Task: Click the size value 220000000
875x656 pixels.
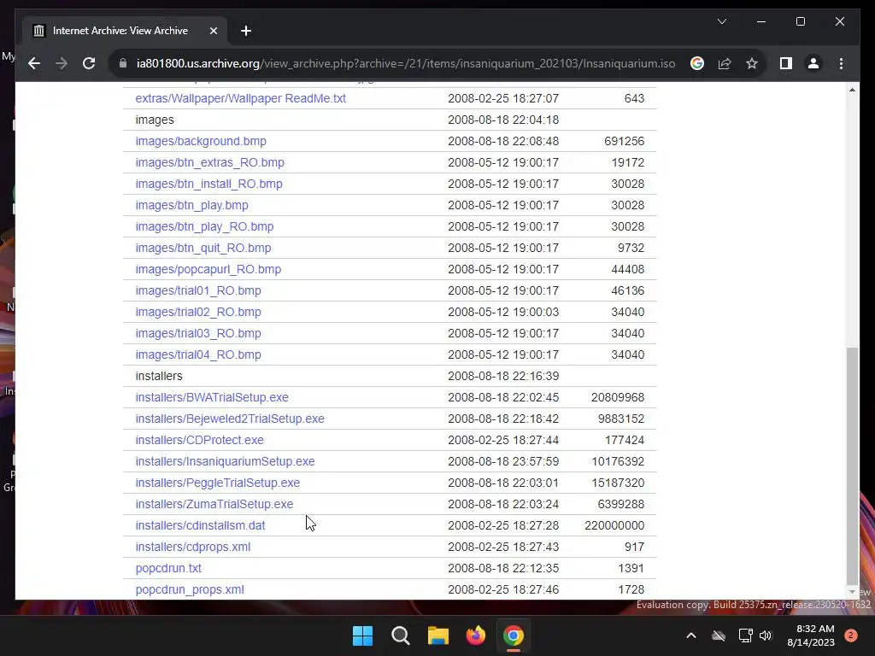Action: coord(614,525)
